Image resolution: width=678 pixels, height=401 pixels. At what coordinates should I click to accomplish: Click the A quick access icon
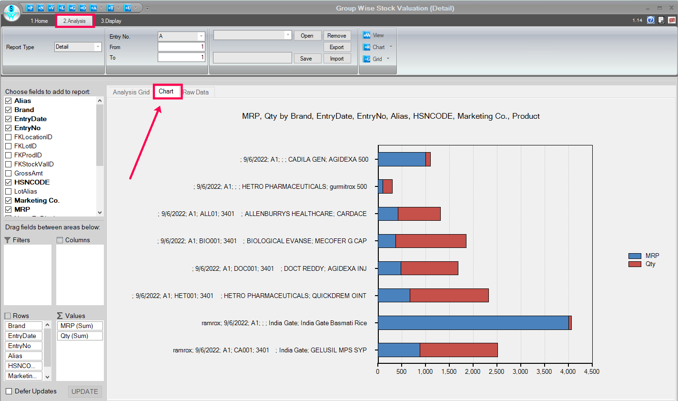93,8
